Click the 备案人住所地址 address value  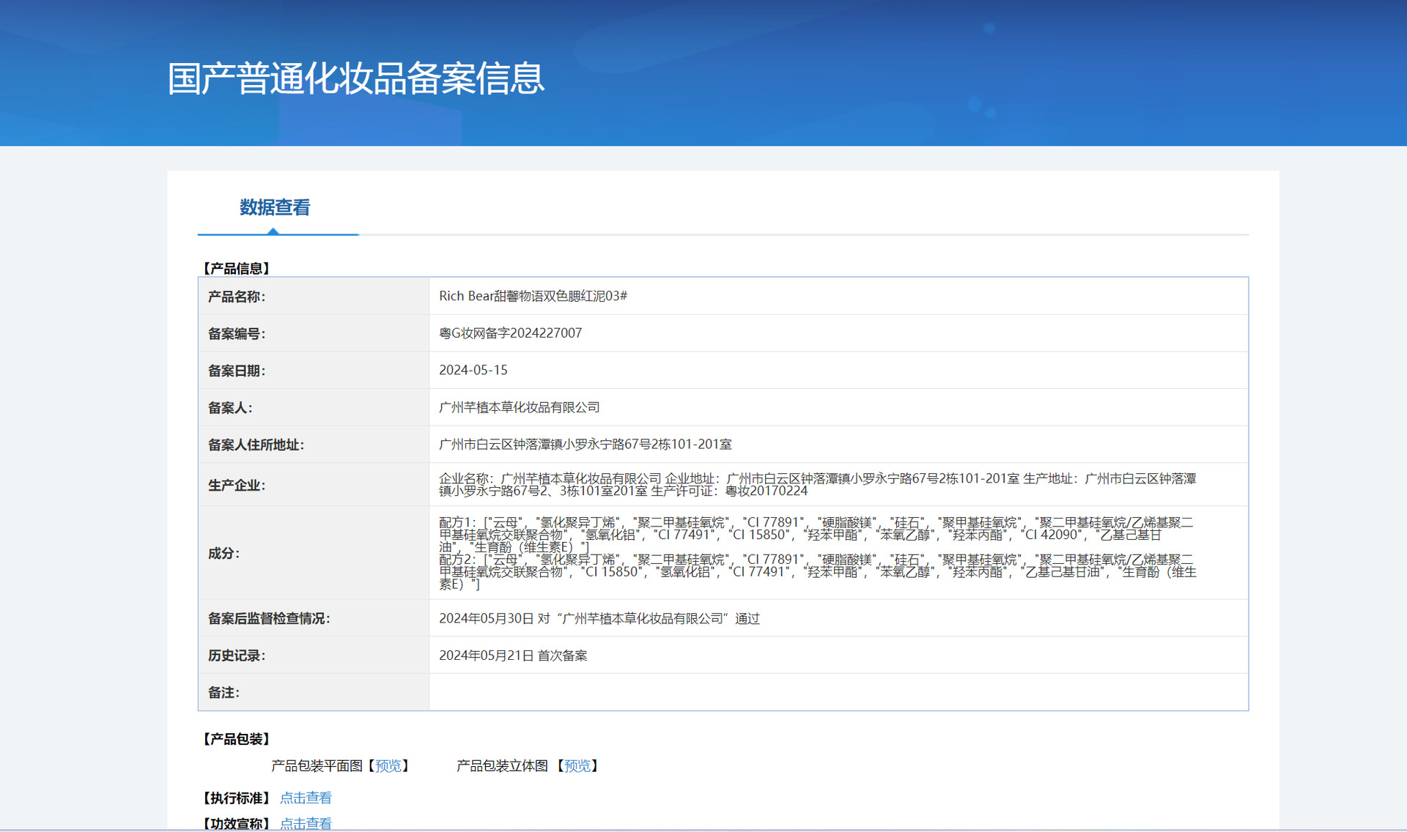click(585, 445)
